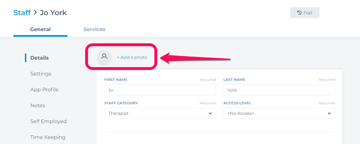
Task: Open App Profile section
Action: (44, 90)
